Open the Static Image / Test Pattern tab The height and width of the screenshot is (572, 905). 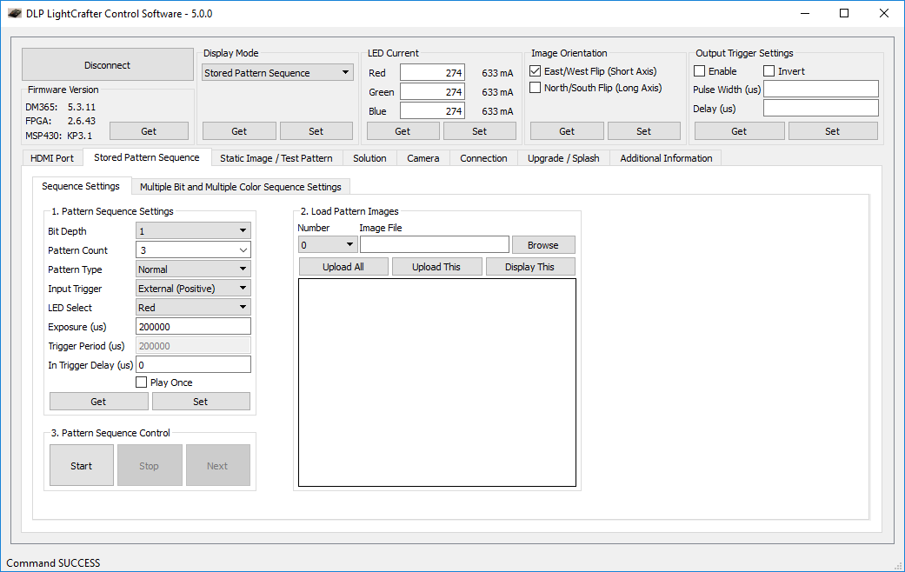point(276,158)
